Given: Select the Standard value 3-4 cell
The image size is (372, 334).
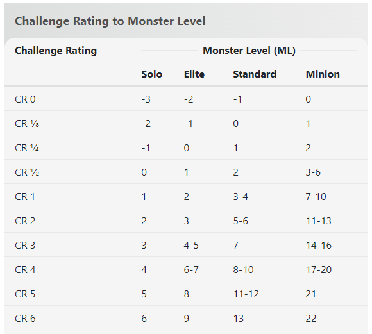Looking at the screenshot, I should pyautogui.click(x=241, y=197).
